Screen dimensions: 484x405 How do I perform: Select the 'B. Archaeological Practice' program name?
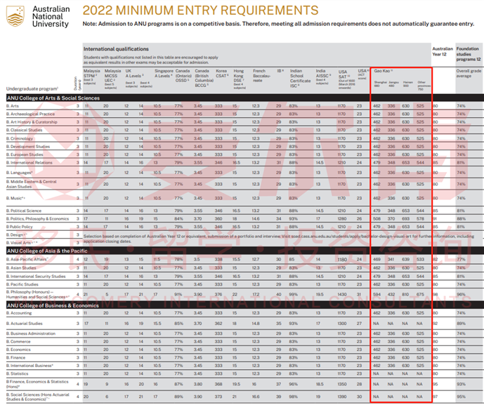(30, 114)
